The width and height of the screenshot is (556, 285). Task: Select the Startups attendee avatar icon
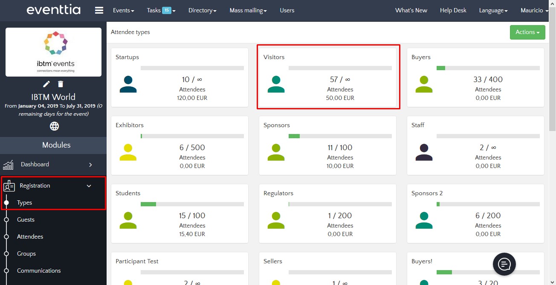click(x=128, y=84)
